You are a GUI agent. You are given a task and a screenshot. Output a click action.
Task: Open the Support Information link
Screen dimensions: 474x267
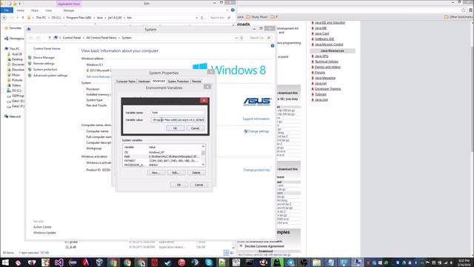pos(256,119)
